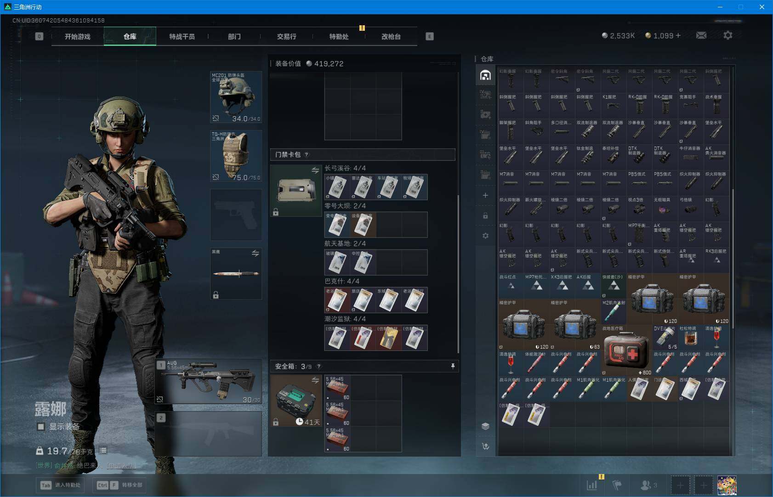Click the empty pistol slot
Viewport: 773px width, 497px height.
(x=236, y=215)
